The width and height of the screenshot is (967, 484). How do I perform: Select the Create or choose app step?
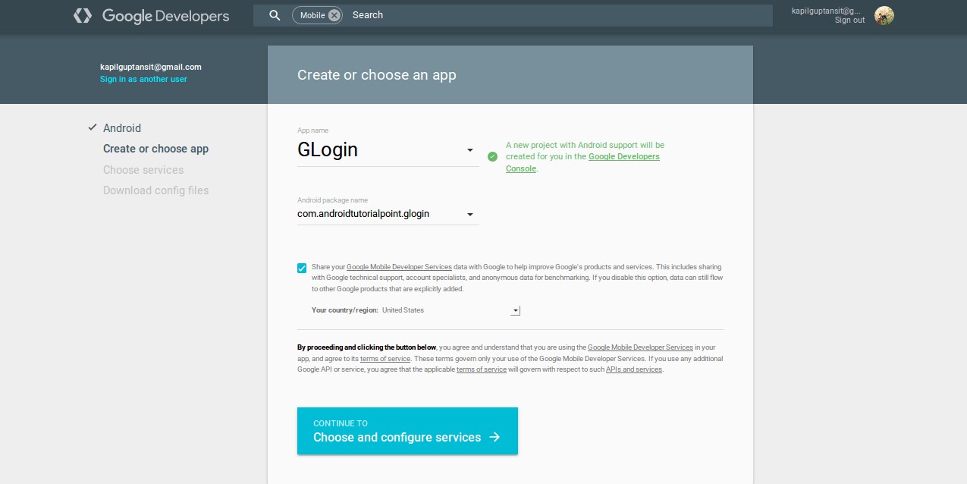[155, 149]
